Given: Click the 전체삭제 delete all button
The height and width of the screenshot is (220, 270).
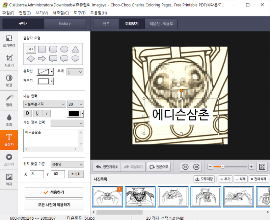Looking at the screenshot, I should (259, 179).
